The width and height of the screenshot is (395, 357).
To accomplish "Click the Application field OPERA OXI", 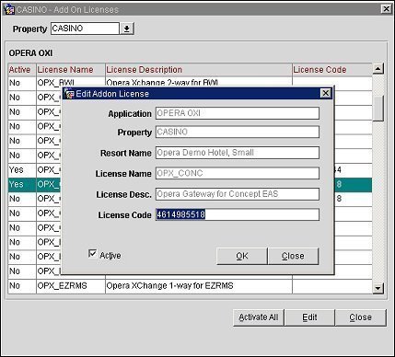I will pyautogui.click(x=238, y=113).
